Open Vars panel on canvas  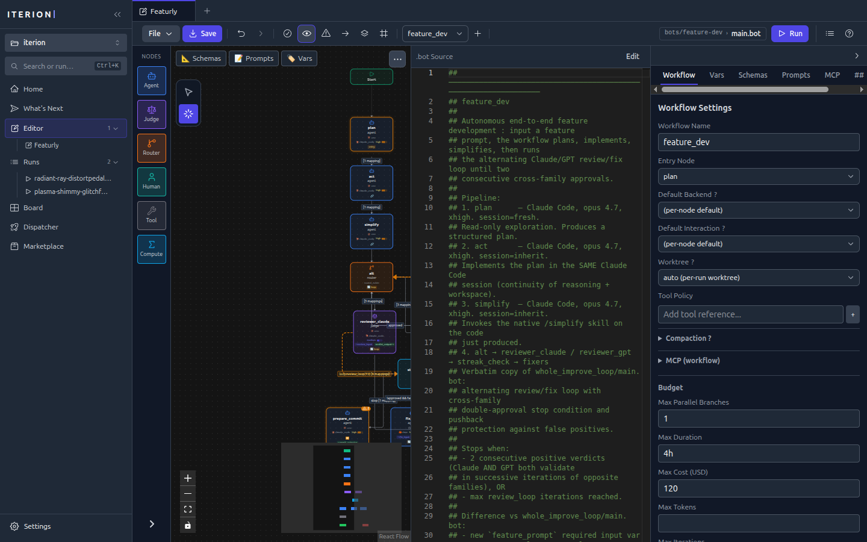[299, 58]
